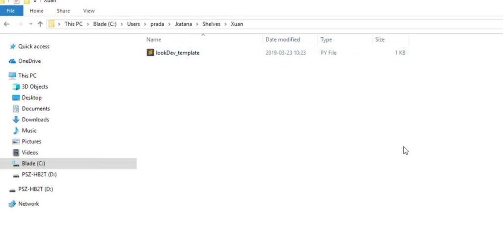Click the Quick access star icon
Viewport: 503px width, 244px height.
click(13, 47)
